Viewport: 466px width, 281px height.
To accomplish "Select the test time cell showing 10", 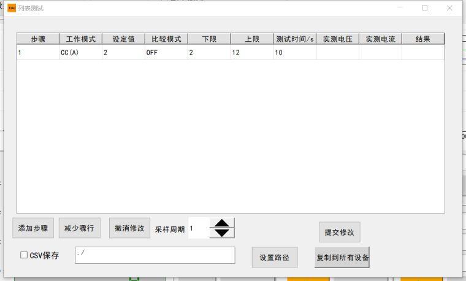I will click(x=295, y=53).
